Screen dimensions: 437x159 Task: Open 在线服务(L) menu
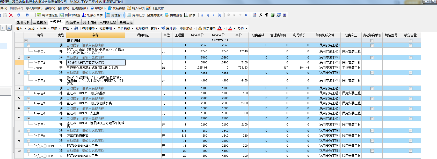coord(79,8)
